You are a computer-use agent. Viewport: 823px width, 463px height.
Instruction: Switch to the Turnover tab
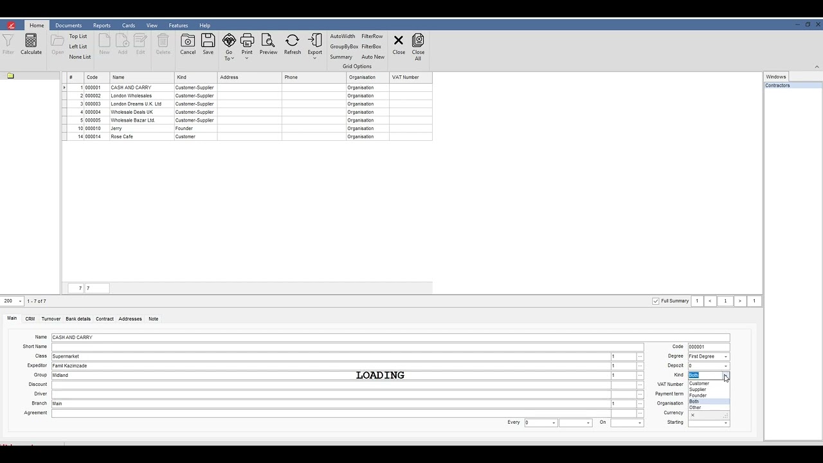click(x=51, y=319)
